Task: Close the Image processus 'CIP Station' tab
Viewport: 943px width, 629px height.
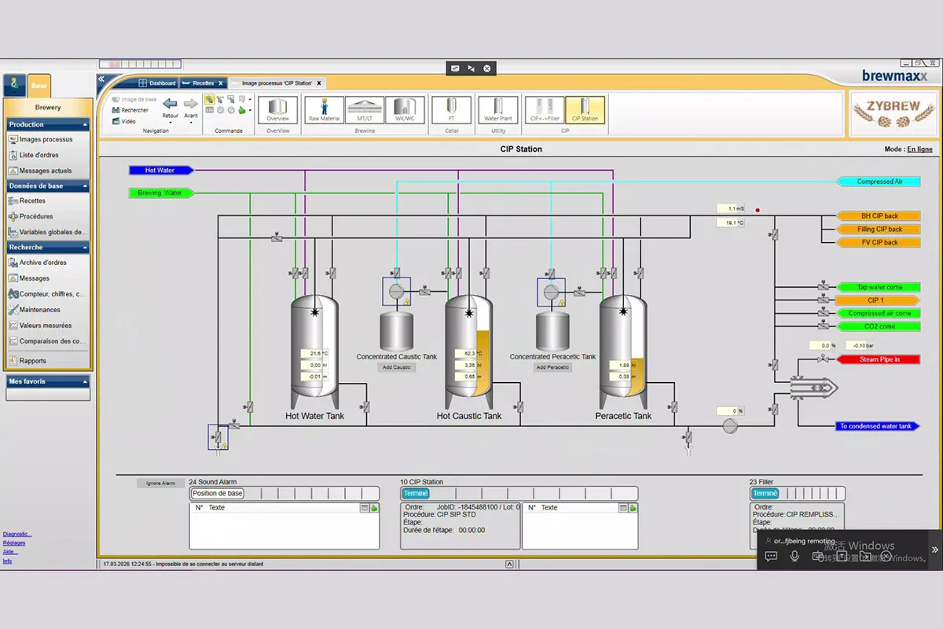Action: (318, 83)
